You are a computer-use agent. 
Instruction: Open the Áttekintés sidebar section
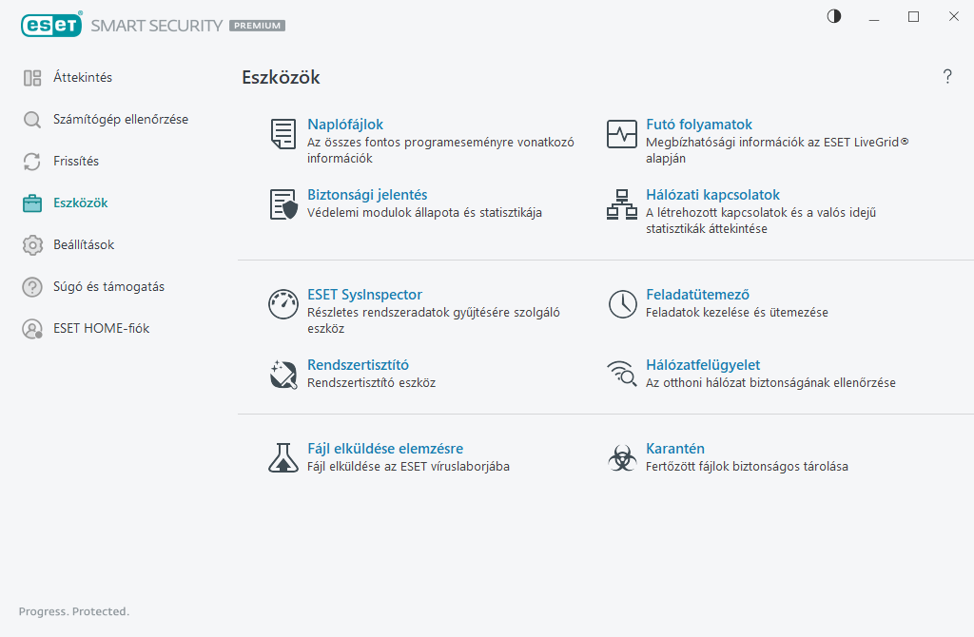(82, 78)
